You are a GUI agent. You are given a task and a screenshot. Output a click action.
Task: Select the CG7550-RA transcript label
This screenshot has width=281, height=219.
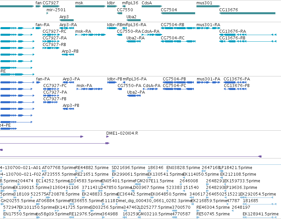[x=129, y=31]
